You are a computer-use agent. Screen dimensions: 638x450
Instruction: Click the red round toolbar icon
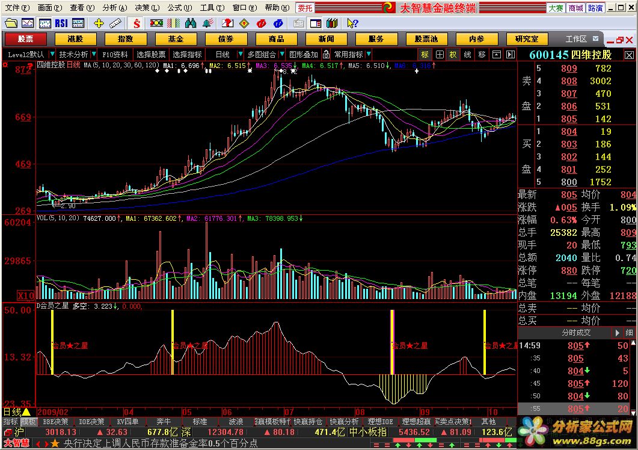[261, 23]
